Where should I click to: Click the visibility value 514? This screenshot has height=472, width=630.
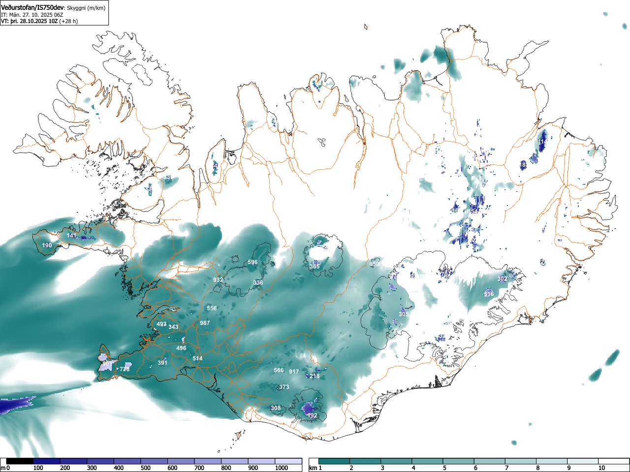pyautogui.click(x=197, y=358)
